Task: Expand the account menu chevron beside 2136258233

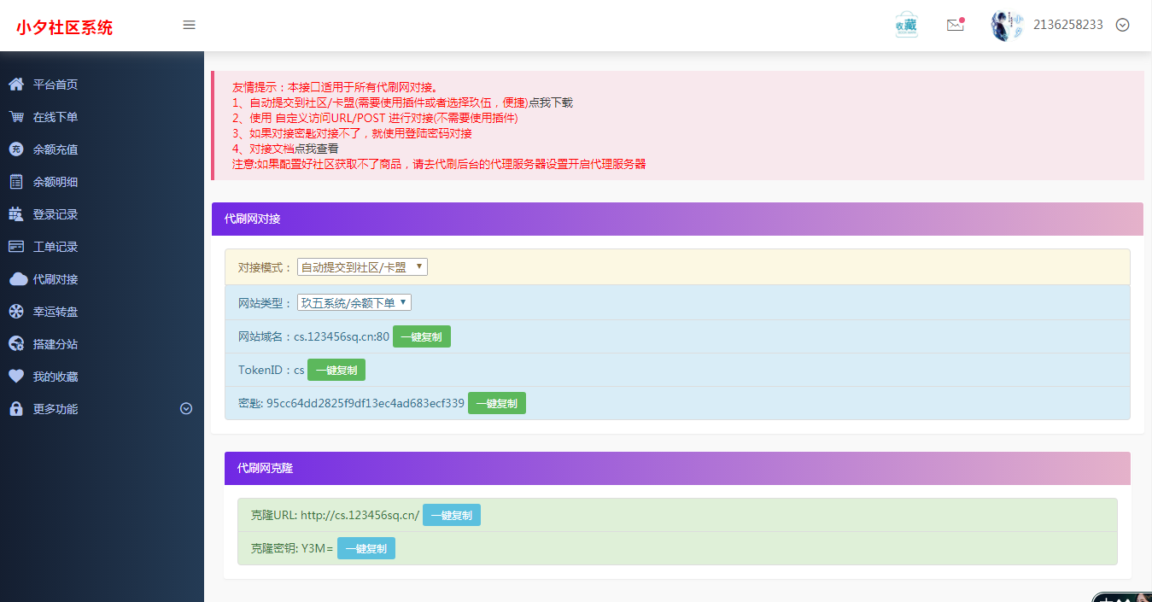Action: (1123, 25)
